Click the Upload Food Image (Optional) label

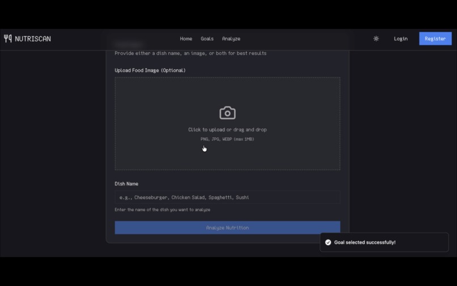(x=150, y=70)
